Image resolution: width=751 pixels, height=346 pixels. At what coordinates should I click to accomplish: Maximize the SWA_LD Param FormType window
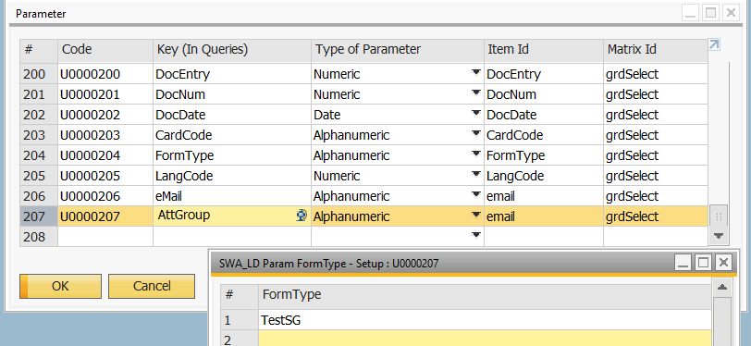point(703,263)
